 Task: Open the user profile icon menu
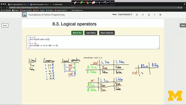pos(149,15)
